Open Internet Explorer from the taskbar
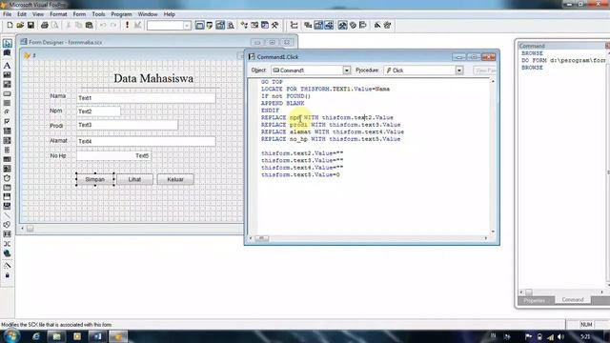Viewport: 610px width, 343px height. (36, 336)
